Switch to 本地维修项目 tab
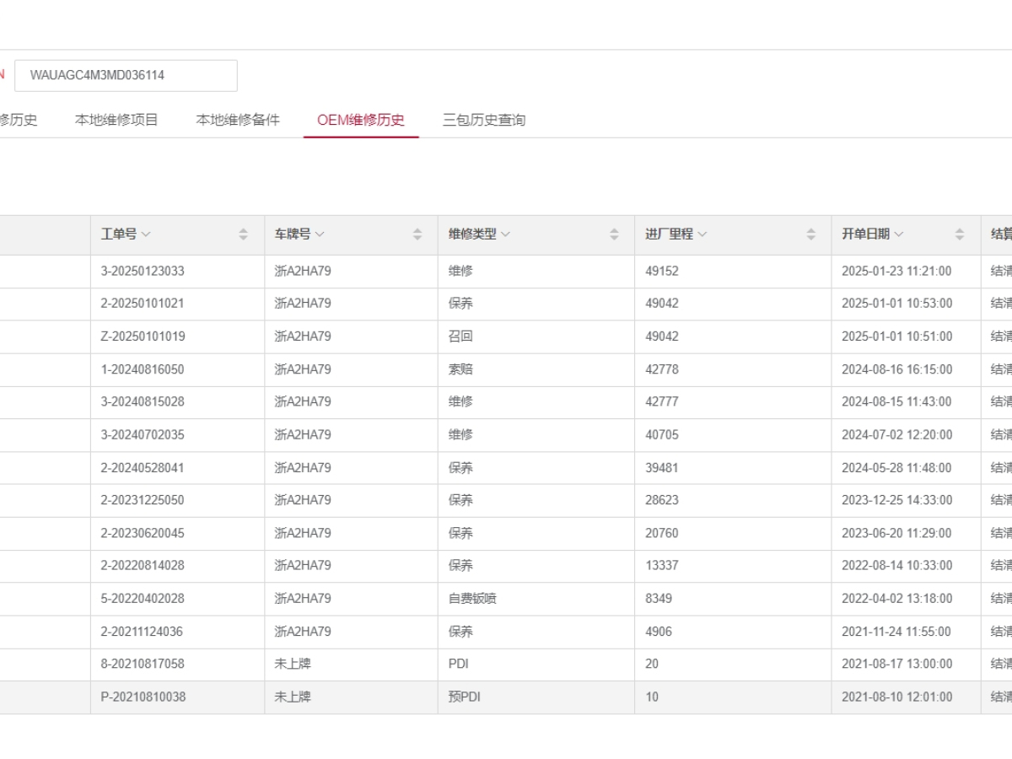 [116, 120]
